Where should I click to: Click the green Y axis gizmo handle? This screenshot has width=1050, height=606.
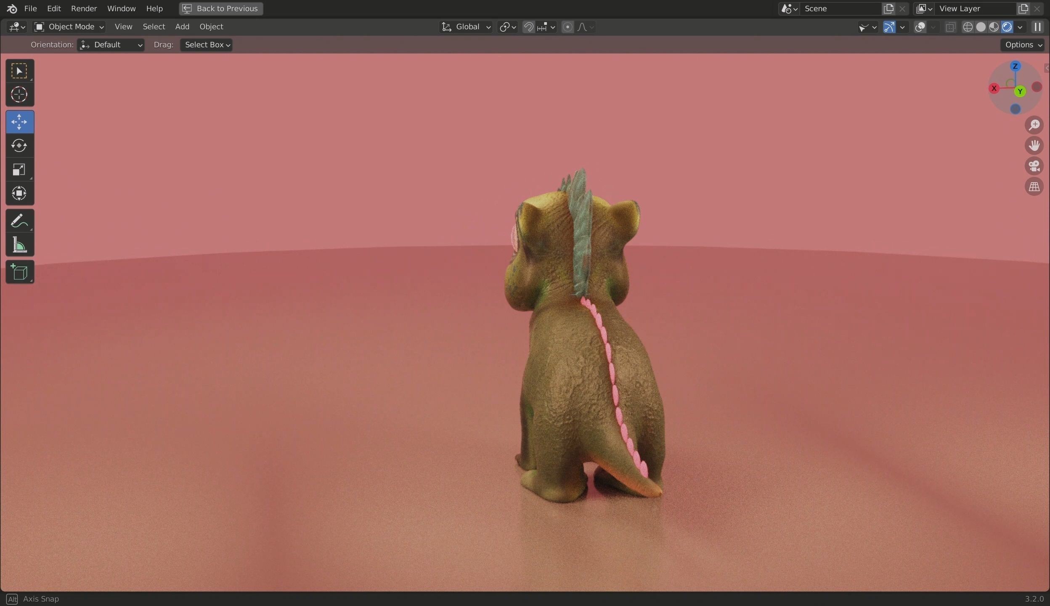tap(1020, 91)
